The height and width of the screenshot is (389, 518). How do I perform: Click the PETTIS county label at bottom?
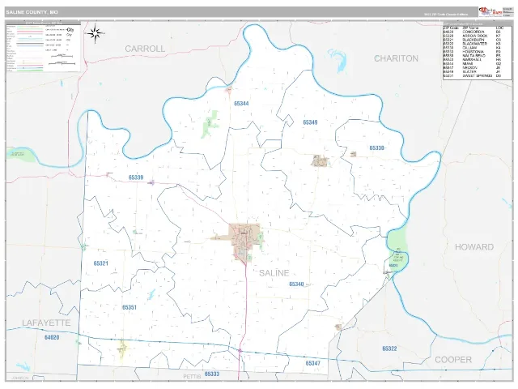pyautogui.click(x=192, y=377)
